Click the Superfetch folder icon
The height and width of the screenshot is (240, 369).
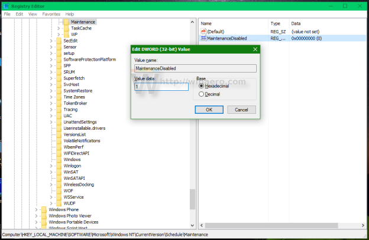(x=58, y=78)
